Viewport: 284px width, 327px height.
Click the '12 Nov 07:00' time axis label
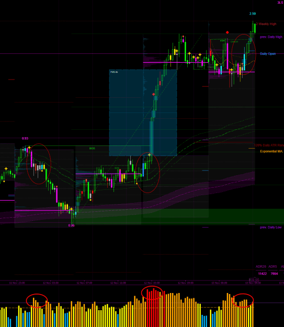[84, 283]
